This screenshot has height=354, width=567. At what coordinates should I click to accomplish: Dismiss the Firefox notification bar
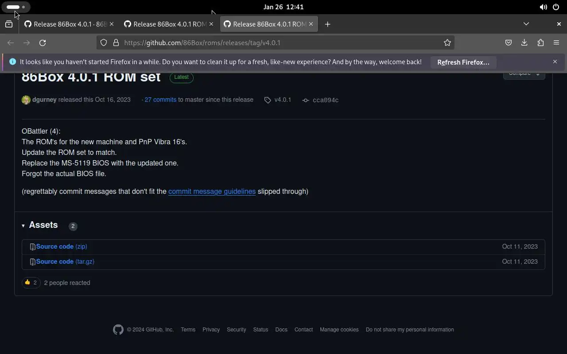(555, 62)
